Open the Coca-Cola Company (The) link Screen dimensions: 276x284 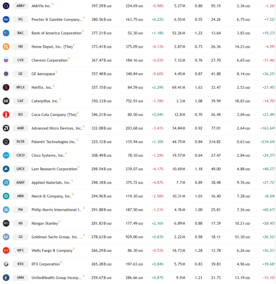[x=54, y=115]
